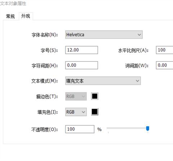The height and width of the screenshot is (161, 173).
Task: Click the 不透明度 percentage input field
Action: (80, 129)
